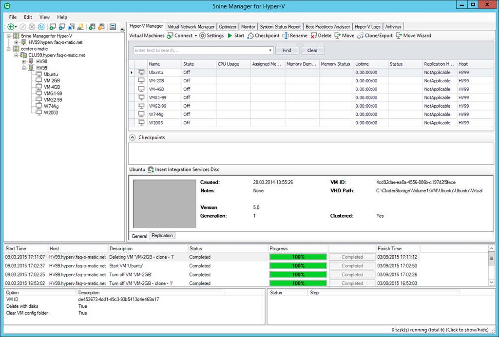
Task: Open VM Settings from the toolbar
Action: click(211, 36)
